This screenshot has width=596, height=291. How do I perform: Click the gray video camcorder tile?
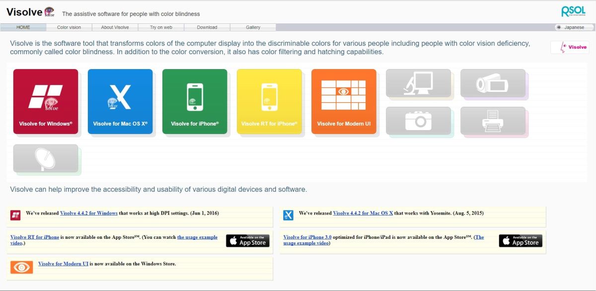coord(493,83)
